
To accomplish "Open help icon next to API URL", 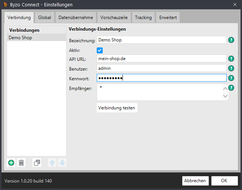I will pyautogui.click(x=231, y=59).
